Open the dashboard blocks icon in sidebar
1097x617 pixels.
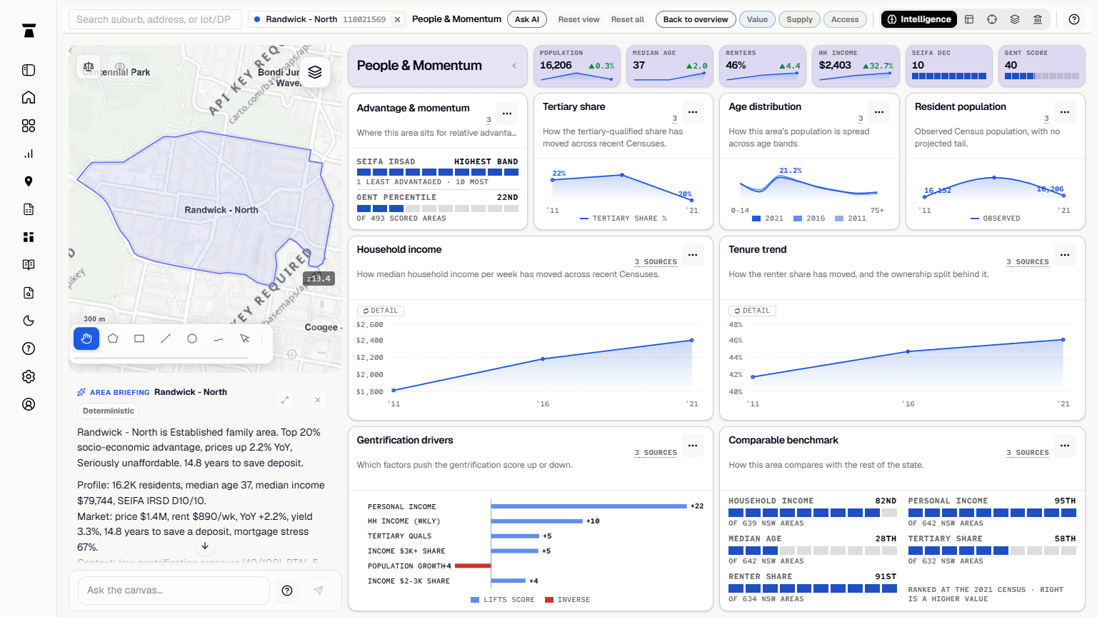coord(29,237)
